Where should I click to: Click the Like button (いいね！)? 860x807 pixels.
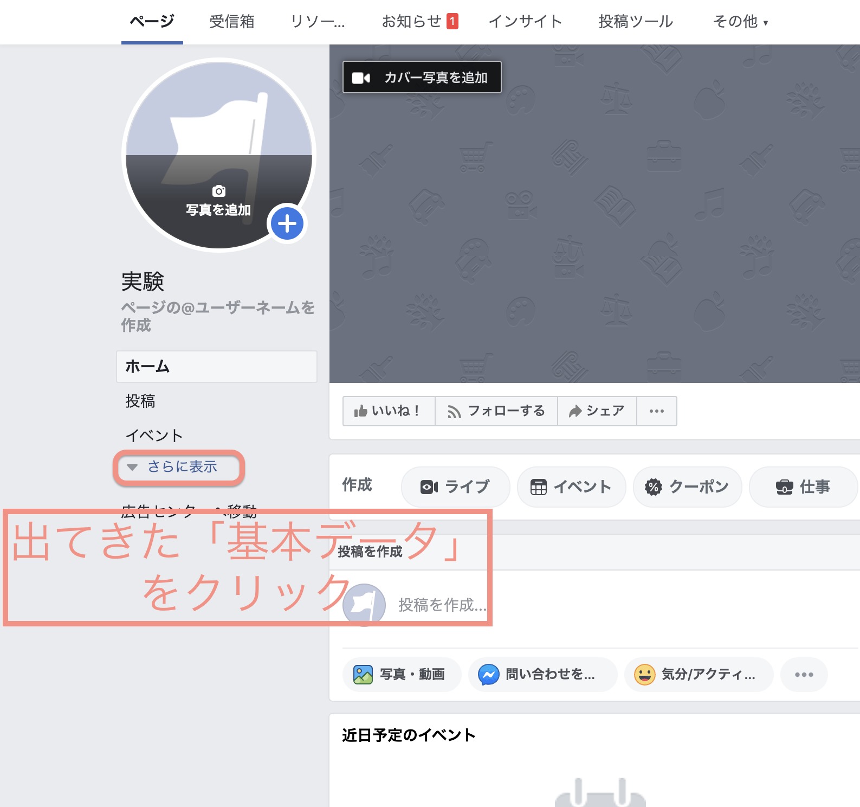point(388,411)
